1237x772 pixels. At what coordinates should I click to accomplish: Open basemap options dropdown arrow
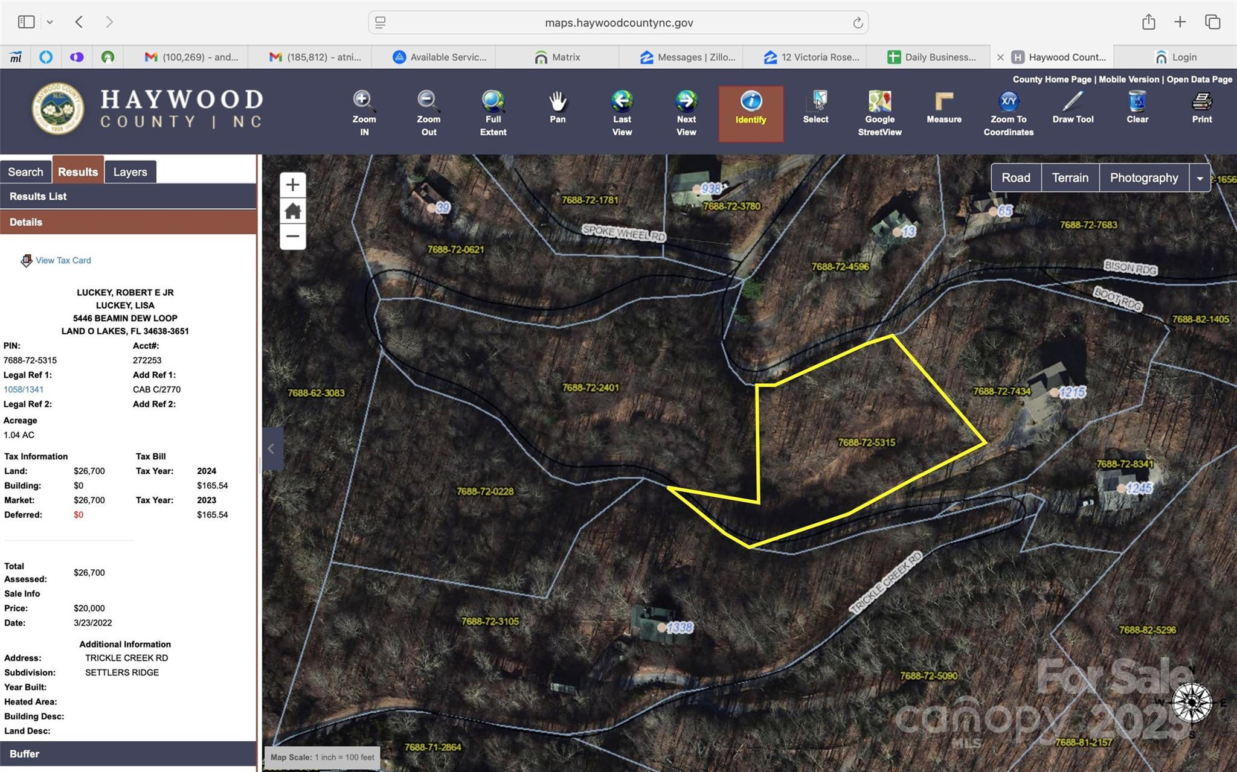point(1200,178)
